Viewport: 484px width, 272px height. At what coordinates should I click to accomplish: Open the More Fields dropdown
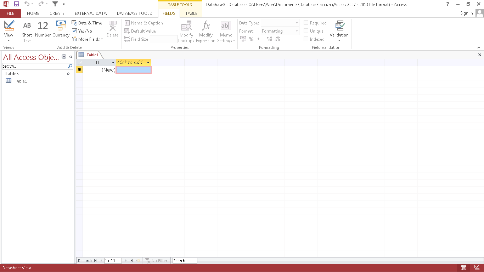click(x=87, y=39)
